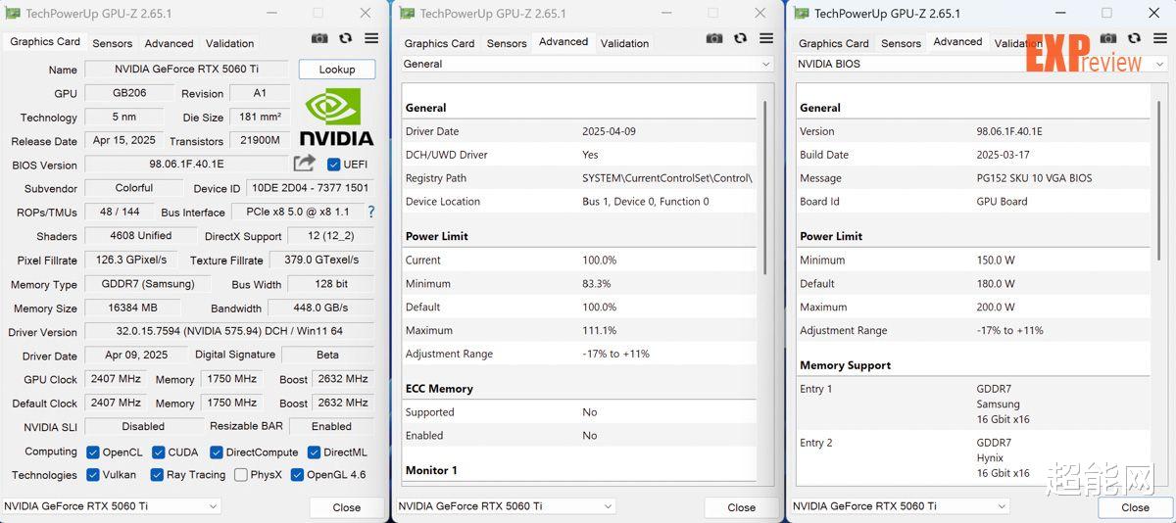Click the scrollbar in right NVIDIA BIOS window

click(1157, 181)
